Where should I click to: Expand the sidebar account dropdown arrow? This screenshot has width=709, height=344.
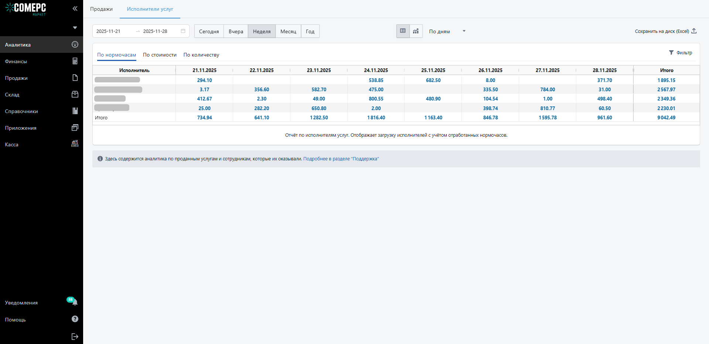[x=75, y=28]
